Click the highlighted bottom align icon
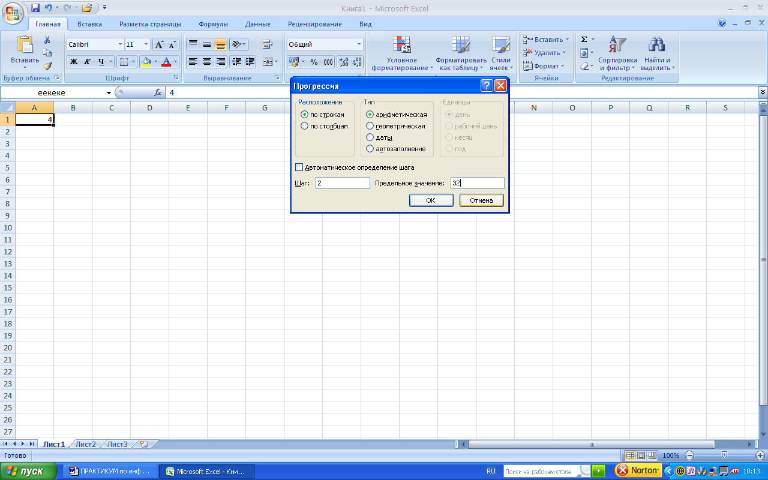768x480 pixels. 220,44
